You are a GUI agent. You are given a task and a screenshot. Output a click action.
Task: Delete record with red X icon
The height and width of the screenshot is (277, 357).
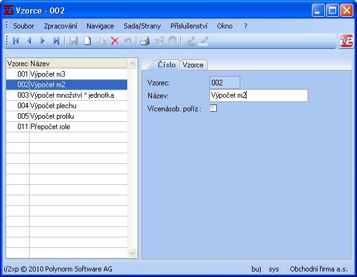click(114, 41)
